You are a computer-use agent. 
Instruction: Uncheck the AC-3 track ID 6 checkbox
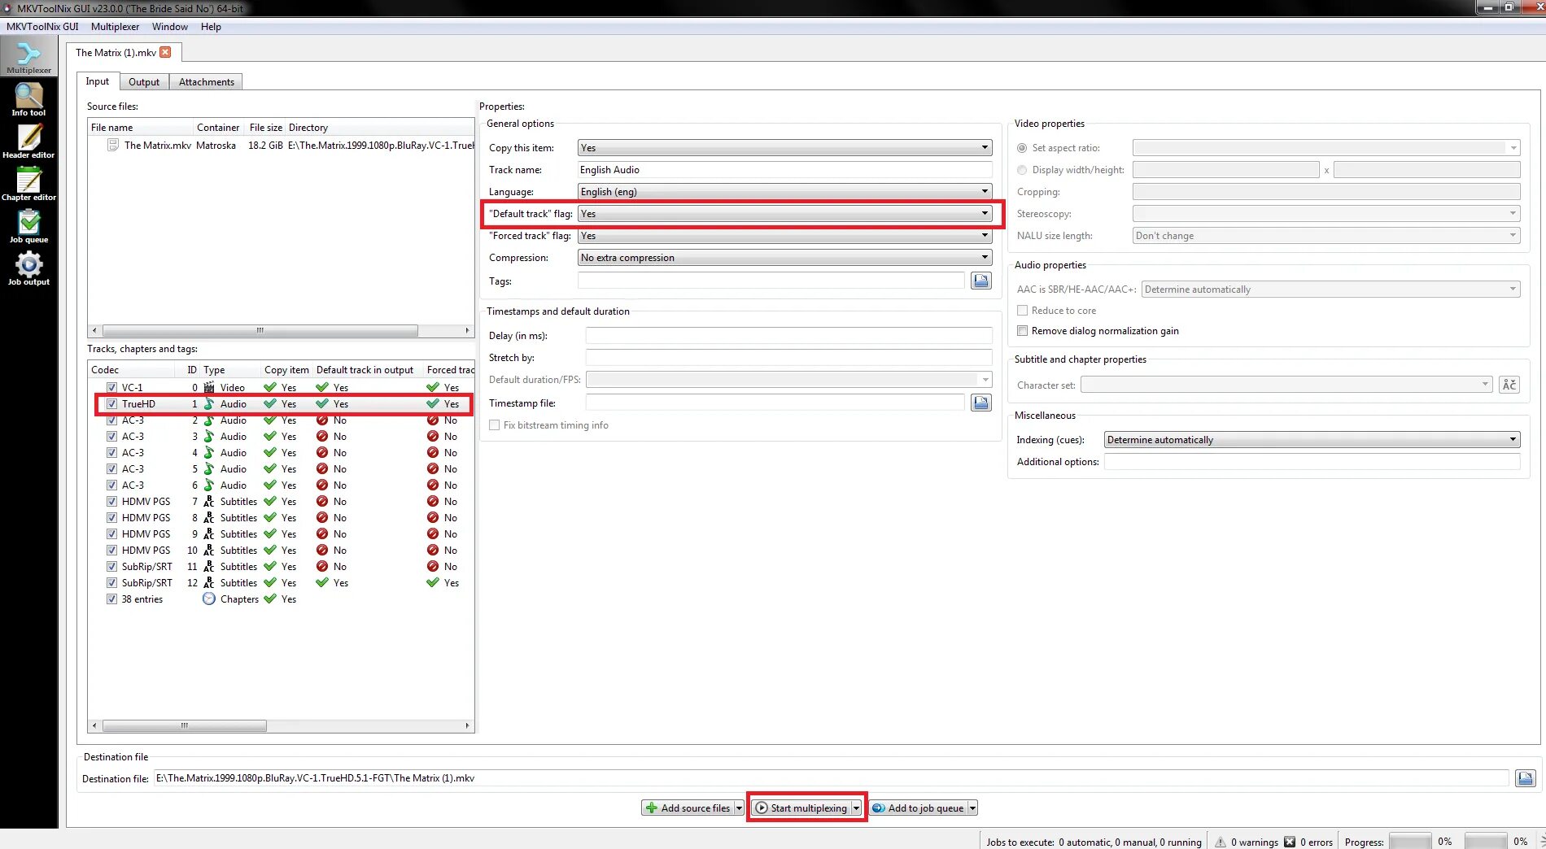[111, 485]
